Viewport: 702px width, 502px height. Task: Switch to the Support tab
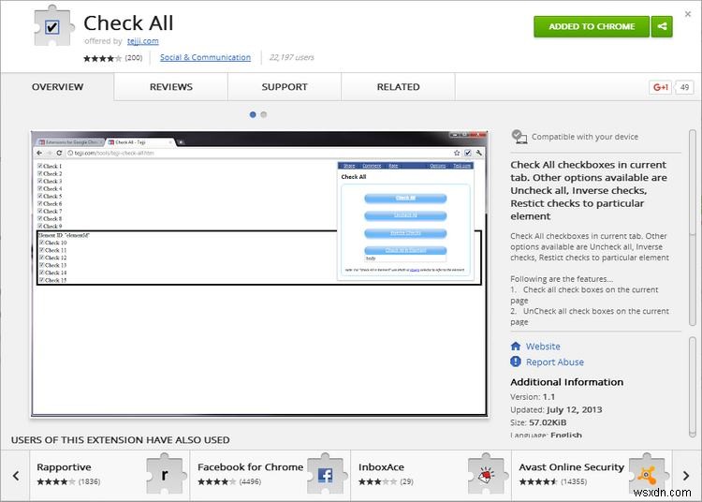point(285,87)
